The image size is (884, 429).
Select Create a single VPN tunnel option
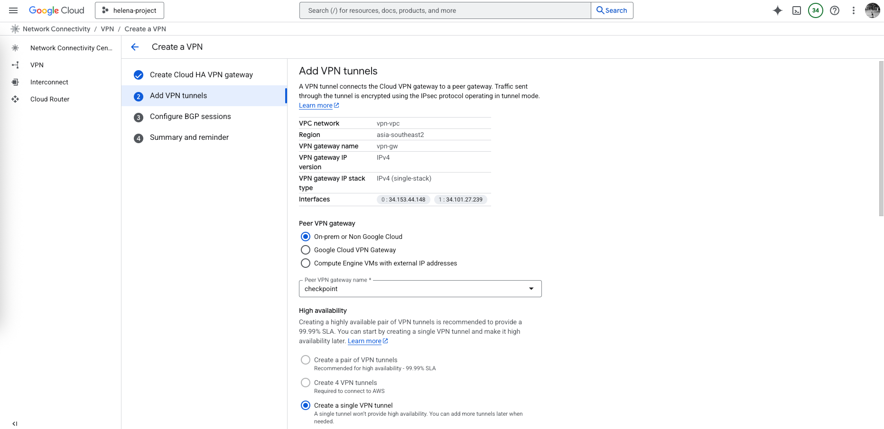[x=306, y=405]
